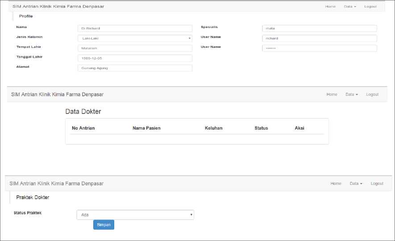Go to Home from Praktek Dokter navbar
This screenshot has width=395, height=241.
click(x=336, y=184)
